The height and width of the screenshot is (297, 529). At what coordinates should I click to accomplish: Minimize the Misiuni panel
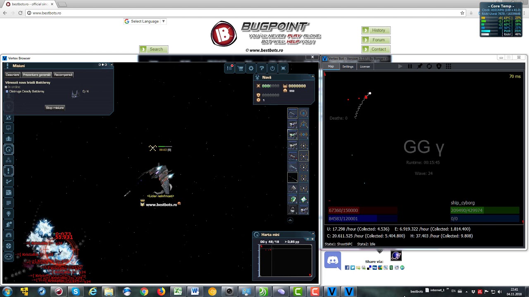111,65
